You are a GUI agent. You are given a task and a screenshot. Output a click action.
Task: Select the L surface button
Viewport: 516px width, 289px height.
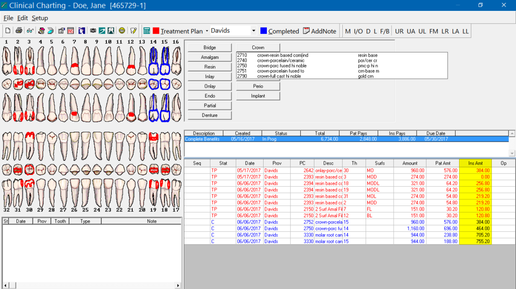[375, 31]
